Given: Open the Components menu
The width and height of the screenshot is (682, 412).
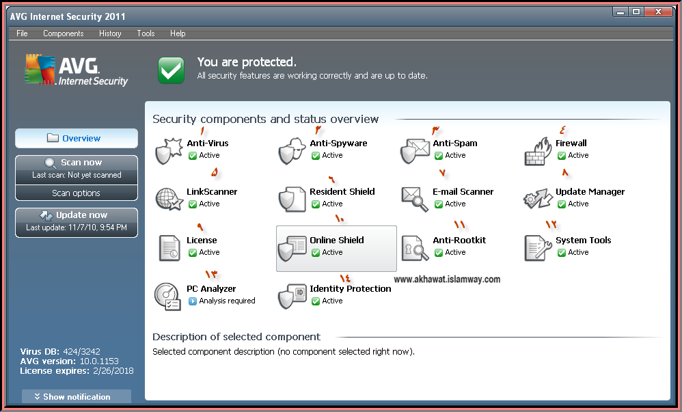Looking at the screenshot, I should pyautogui.click(x=63, y=33).
